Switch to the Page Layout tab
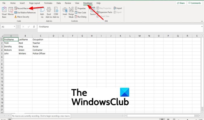Image resolution: width=204 pixels, height=120 pixels. 34,3
